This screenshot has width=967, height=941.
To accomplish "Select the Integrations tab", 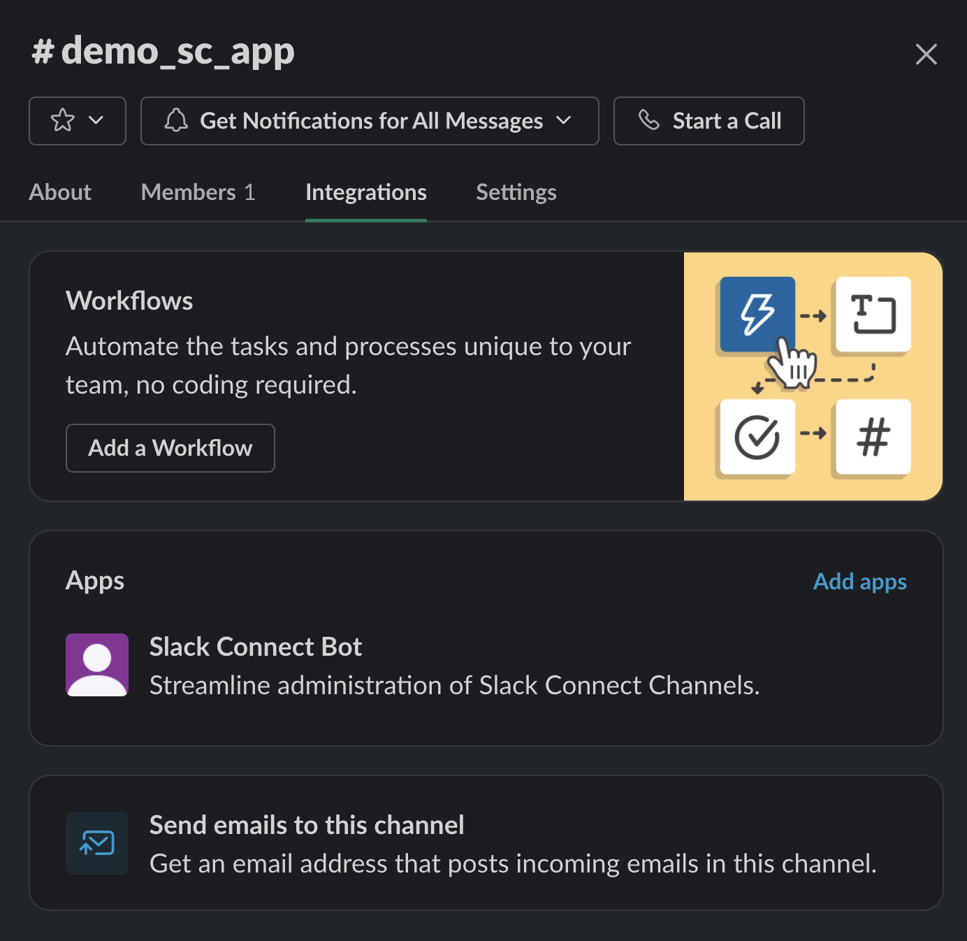I will [x=365, y=192].
